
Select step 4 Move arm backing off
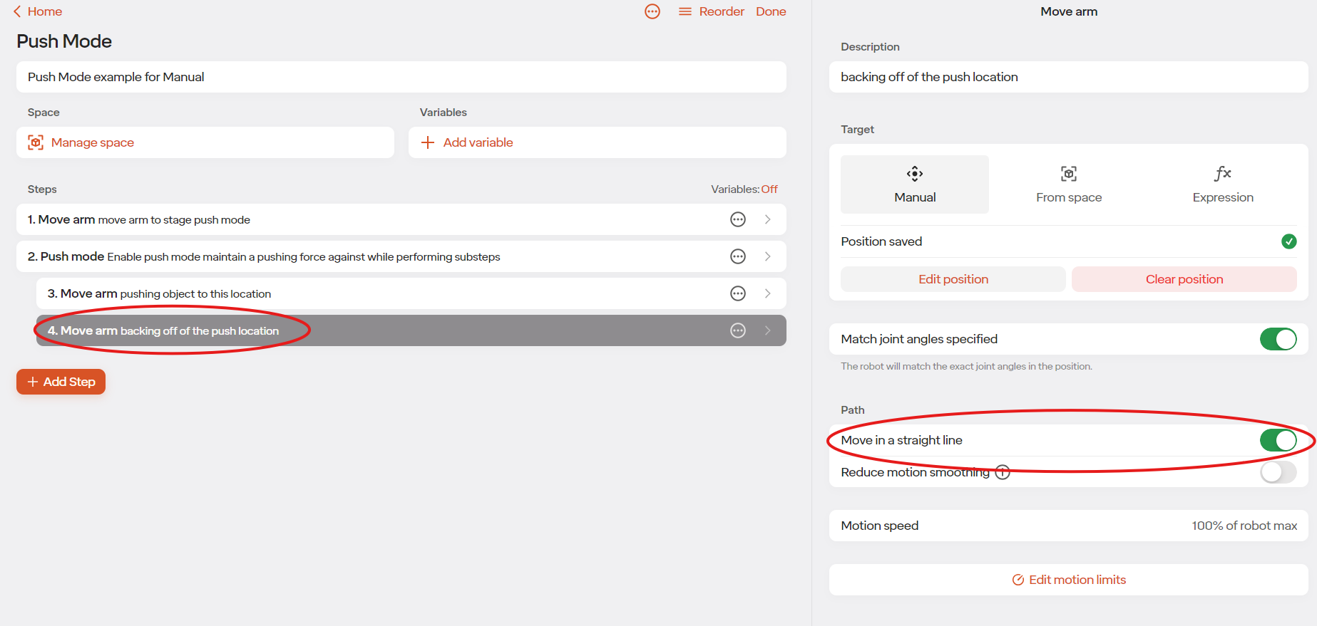click(x=411, y=330)
